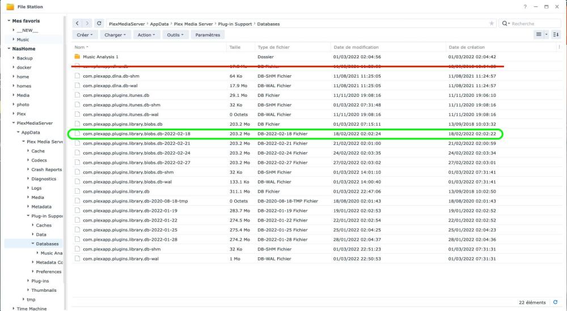
Task: Click the Recherche search field
Action: [530, 24]
